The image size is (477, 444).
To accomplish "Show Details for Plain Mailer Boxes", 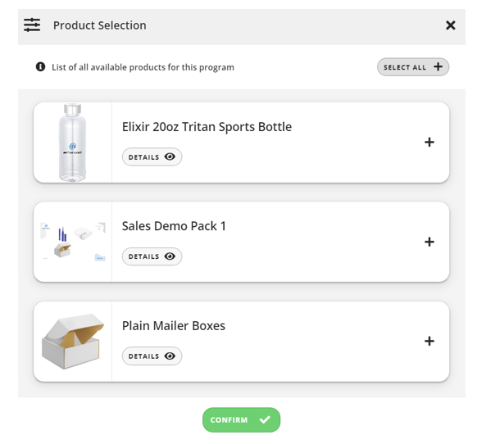I will tap(152, 356).
